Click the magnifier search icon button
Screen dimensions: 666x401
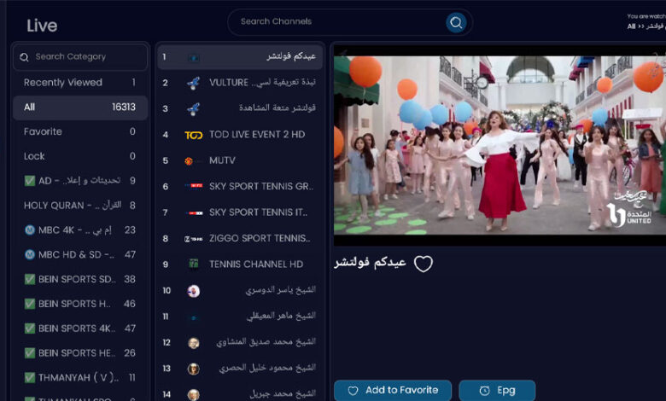click(x=456, y=22)
